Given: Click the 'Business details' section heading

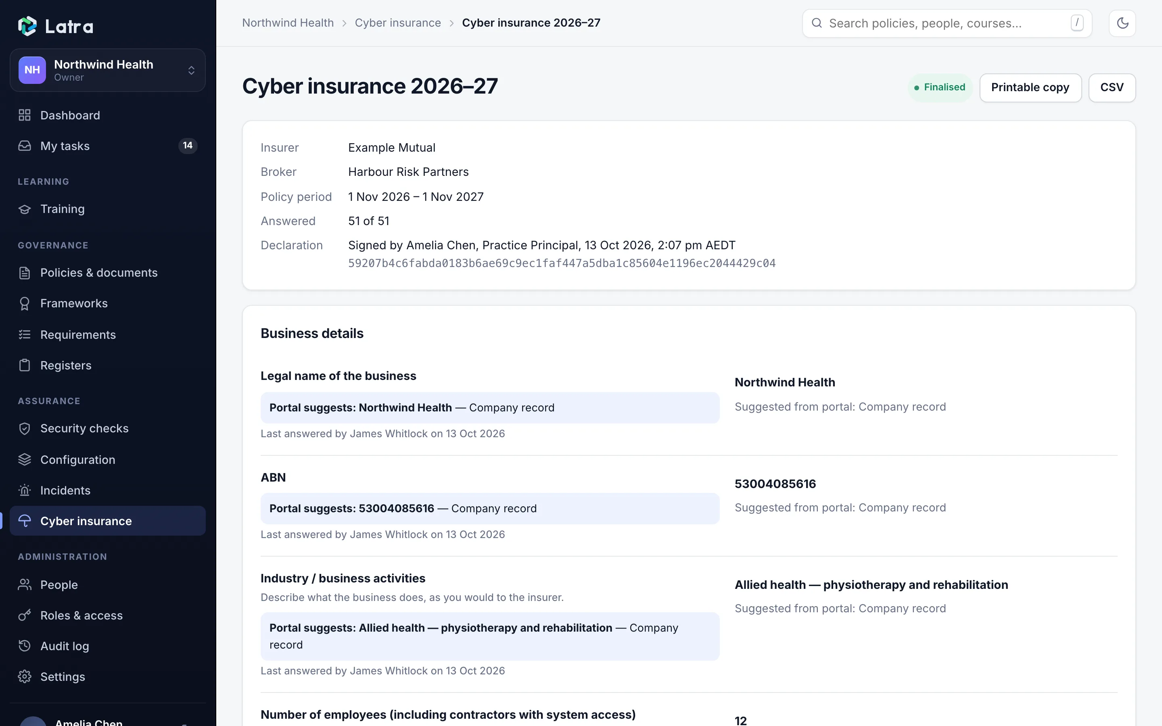Looking at the screenshot, I should point(312,333).
